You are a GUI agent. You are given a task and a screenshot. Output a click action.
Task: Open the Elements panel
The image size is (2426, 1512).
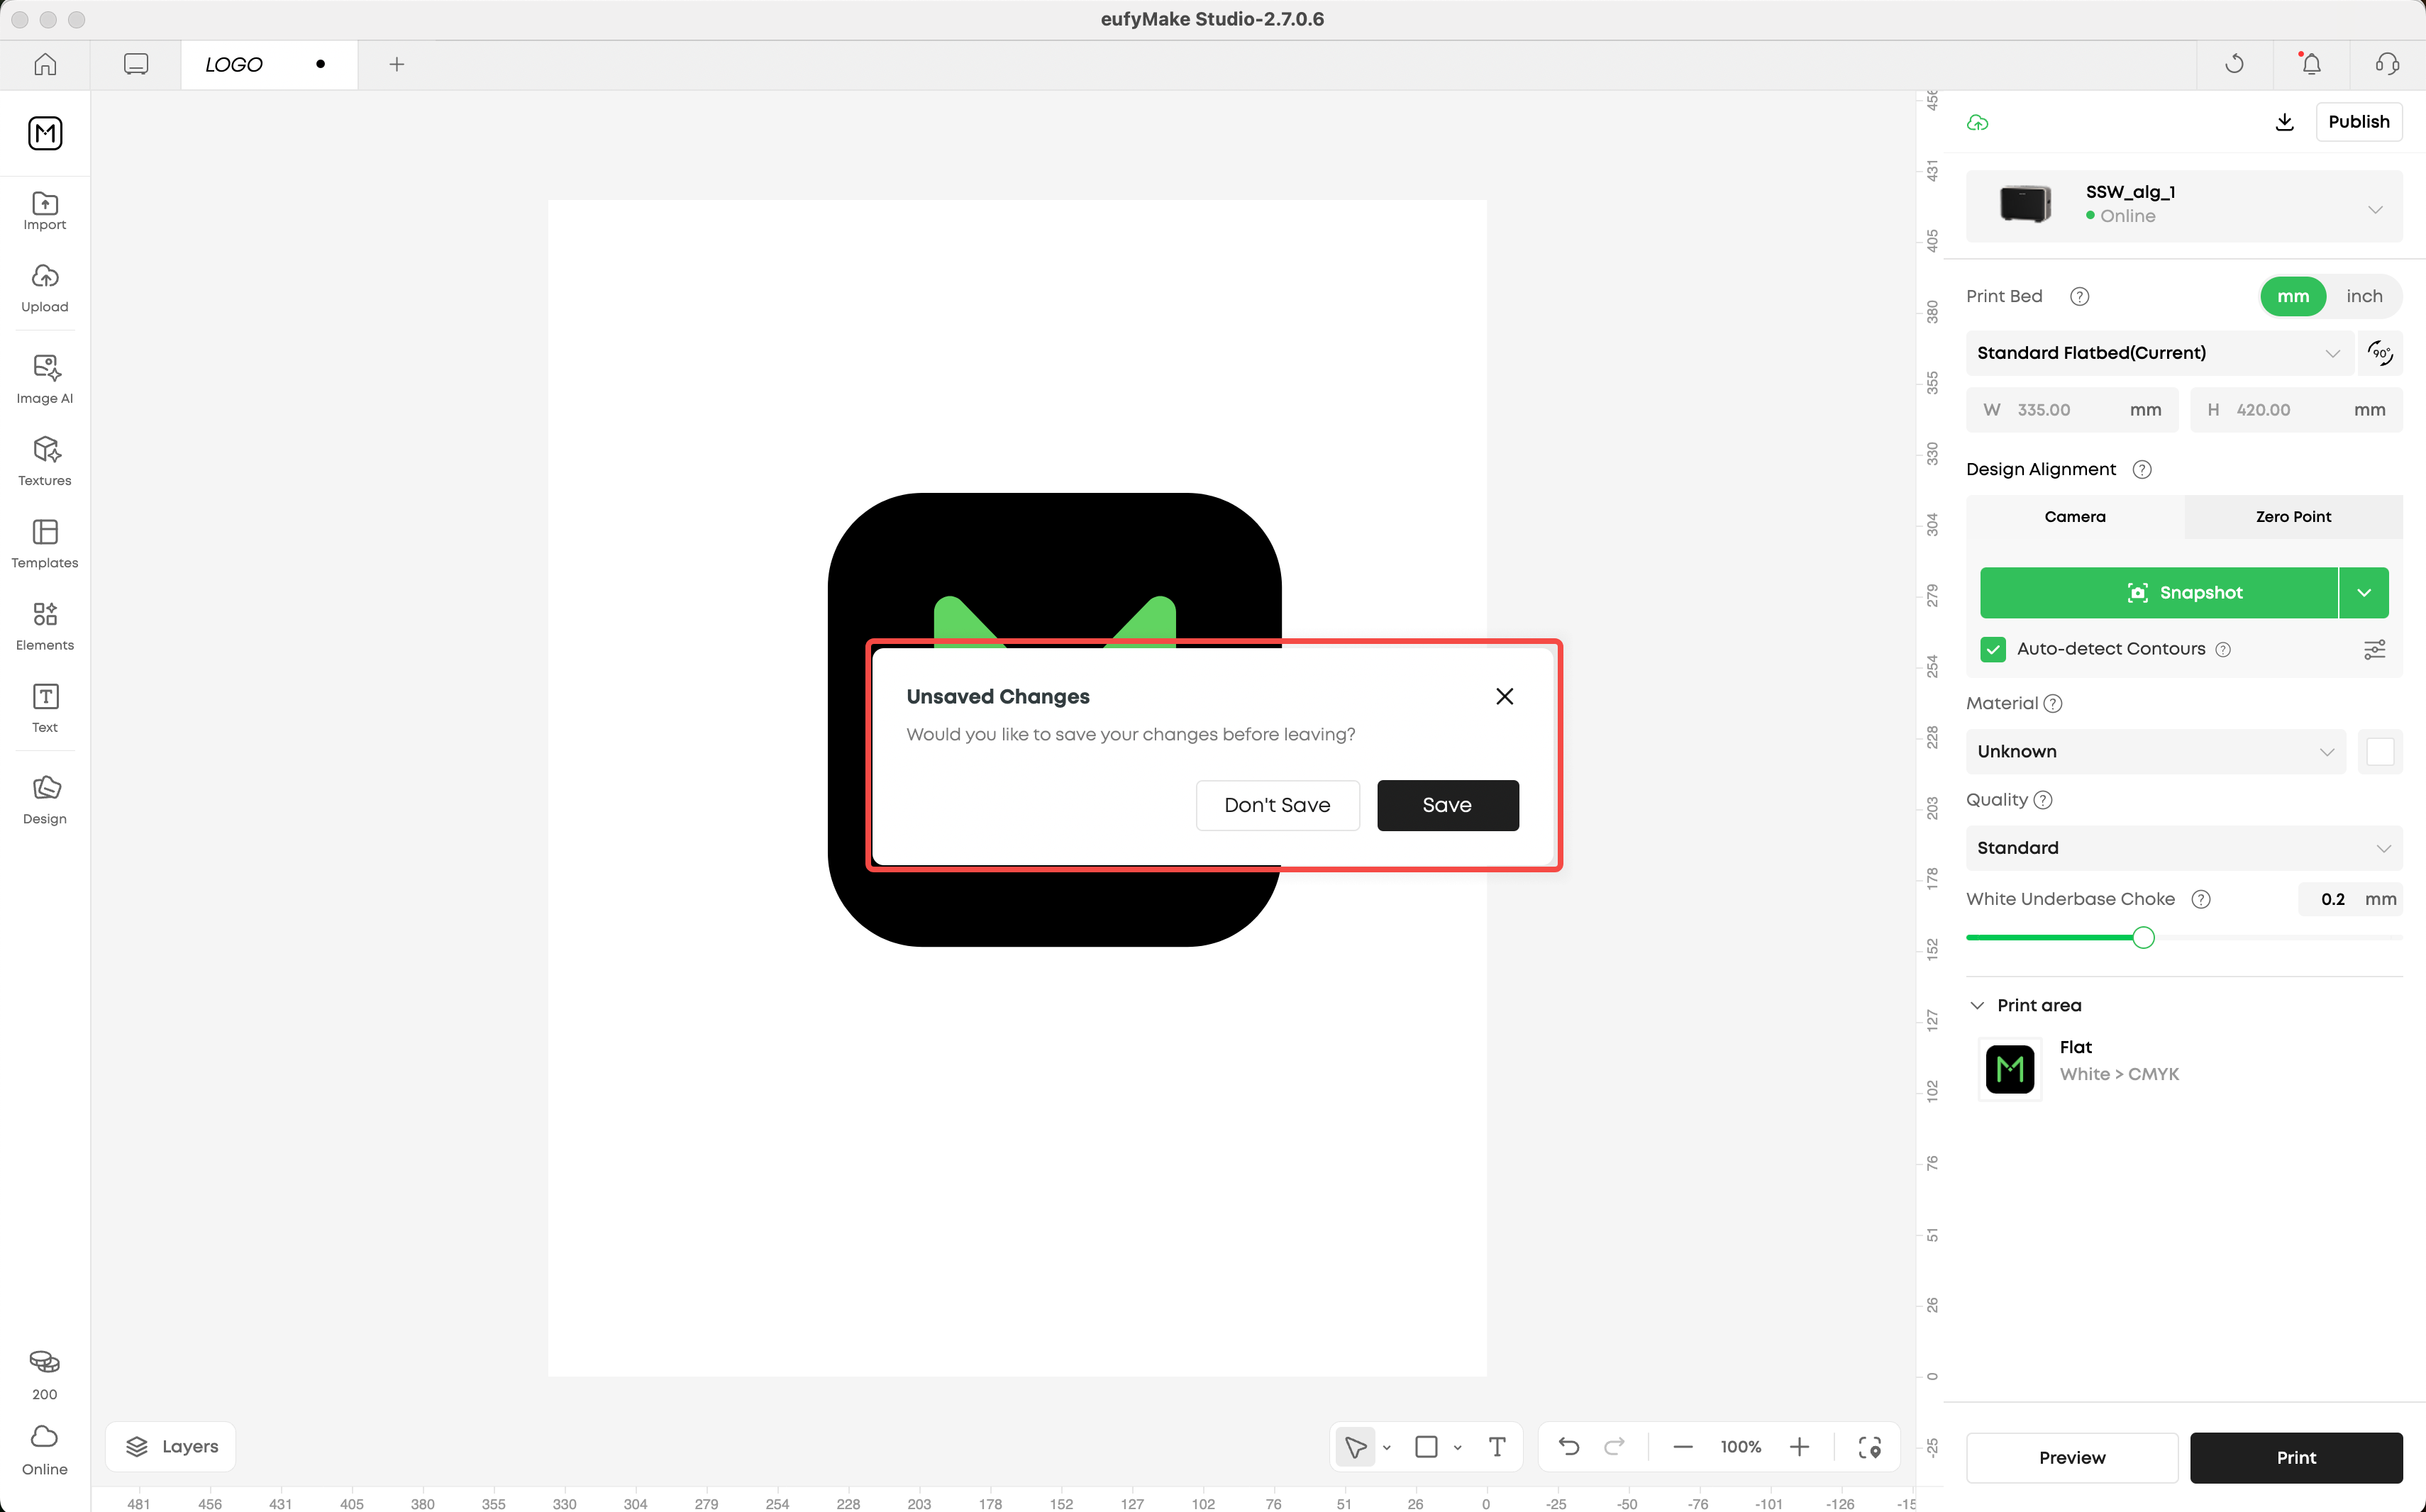pos(45,626)
